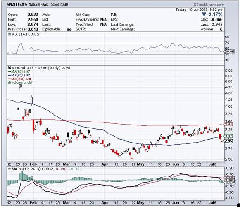Click the Low value 2.874
Screen dimensions: 240x207
pos(33,24)
